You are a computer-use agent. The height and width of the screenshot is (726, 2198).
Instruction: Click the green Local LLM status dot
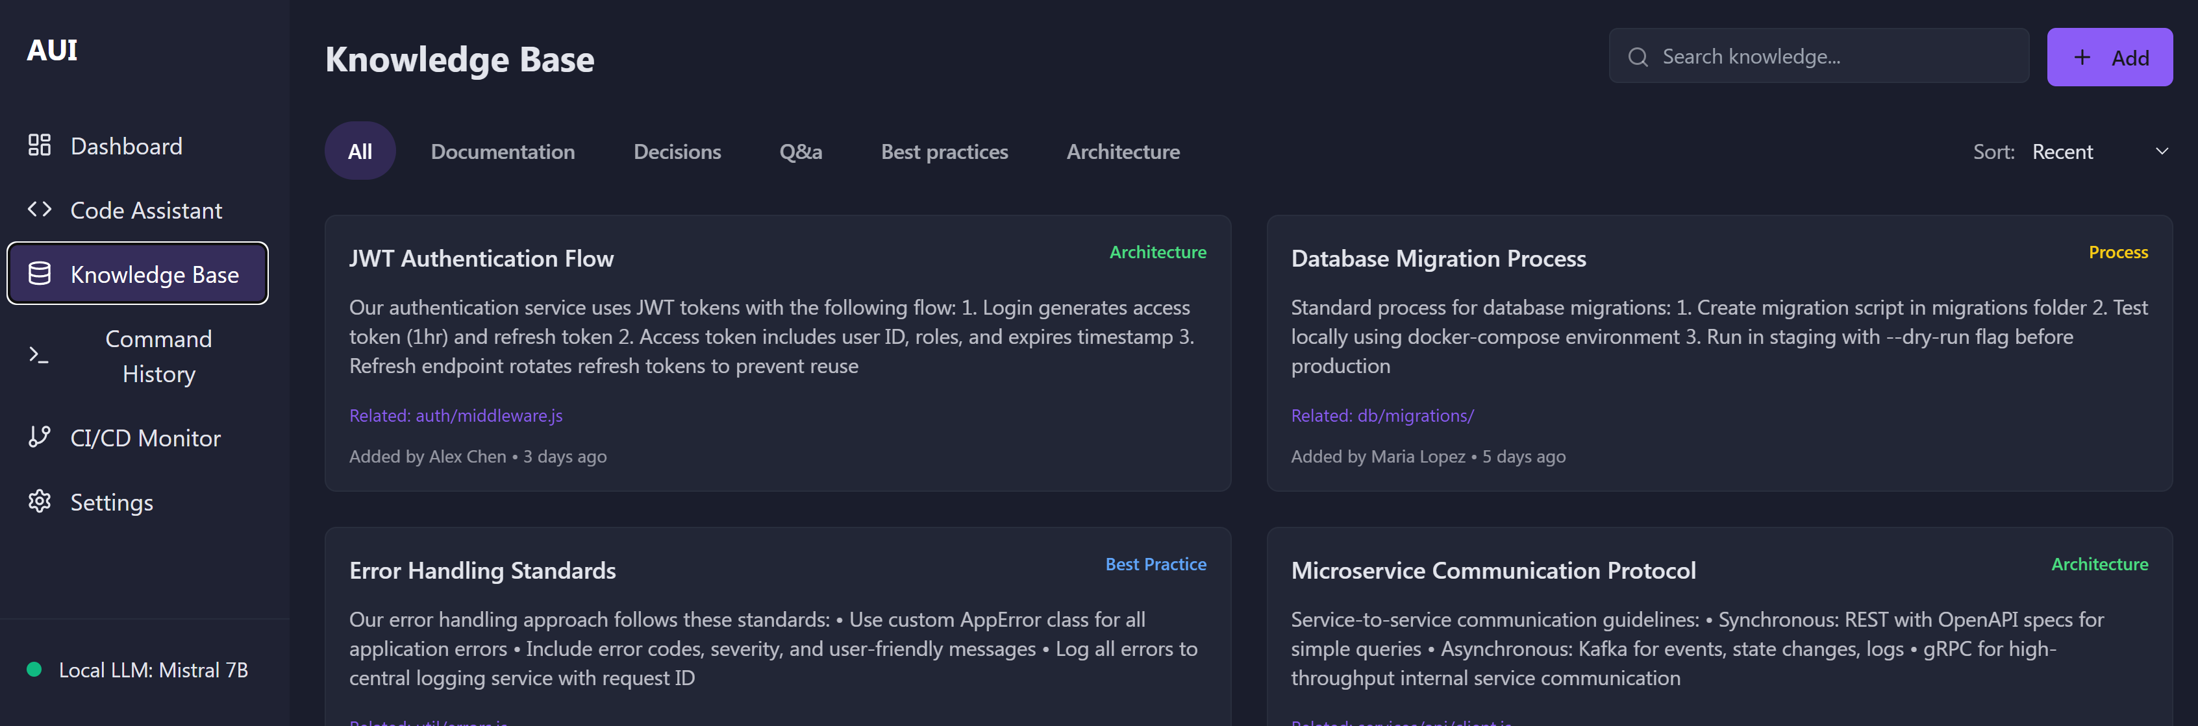(x=34, y=670)
